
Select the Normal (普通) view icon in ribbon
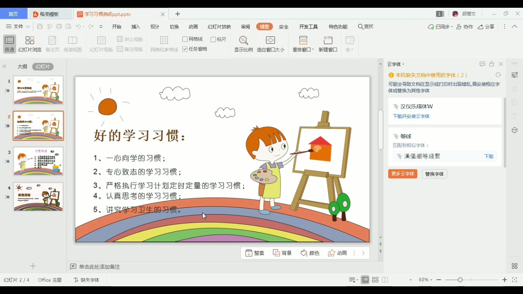[9, 44]
